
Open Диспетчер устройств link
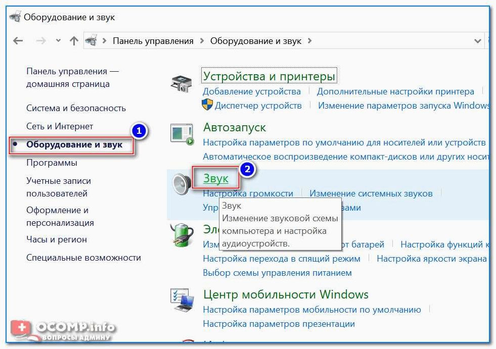pyautogui.click(x=258, y=106)
